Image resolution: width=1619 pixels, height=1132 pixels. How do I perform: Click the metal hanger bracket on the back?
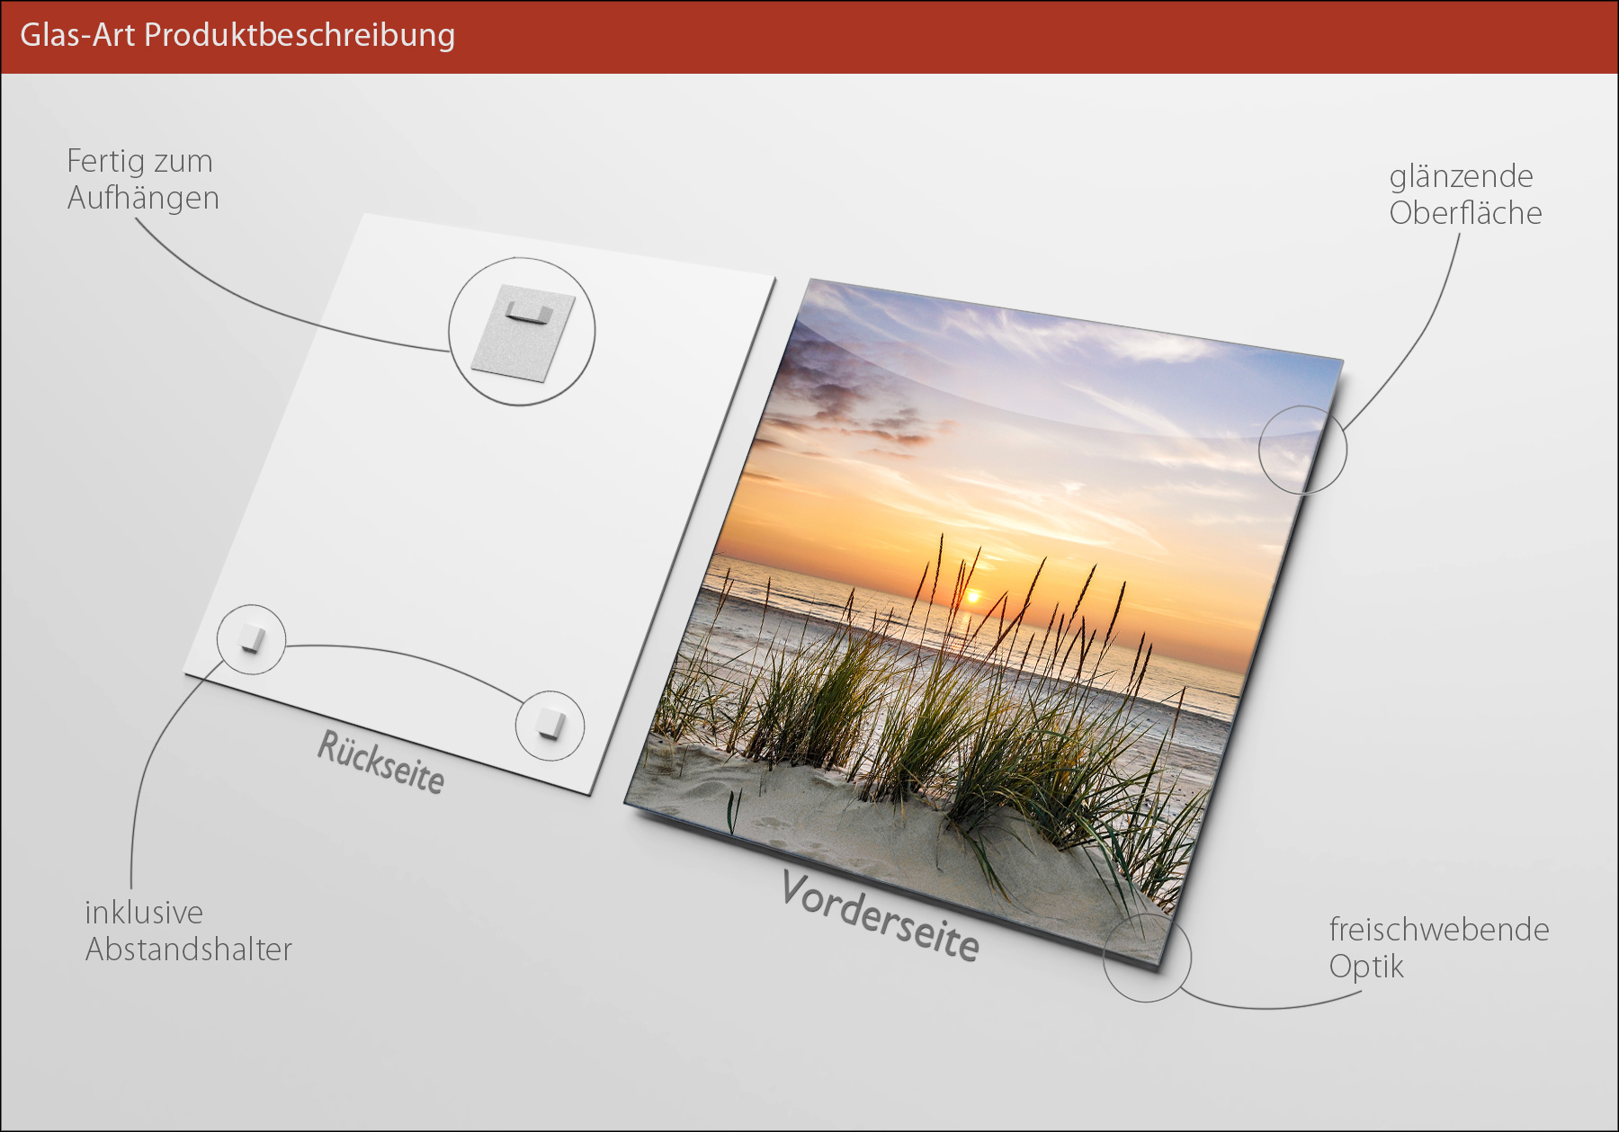pyautogui.click(x=527, y=314)
